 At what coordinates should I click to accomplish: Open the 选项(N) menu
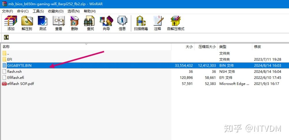73,11
